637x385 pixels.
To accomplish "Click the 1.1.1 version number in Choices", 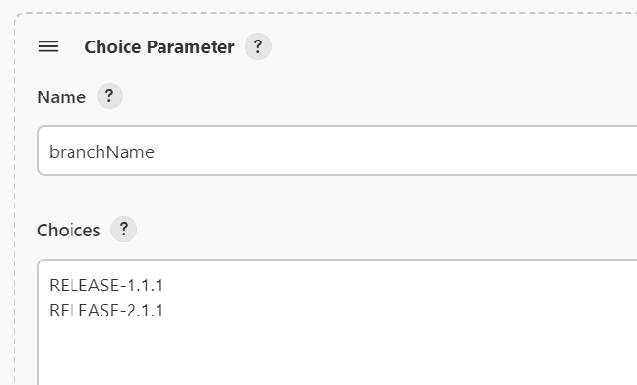I will pos(145,286).
